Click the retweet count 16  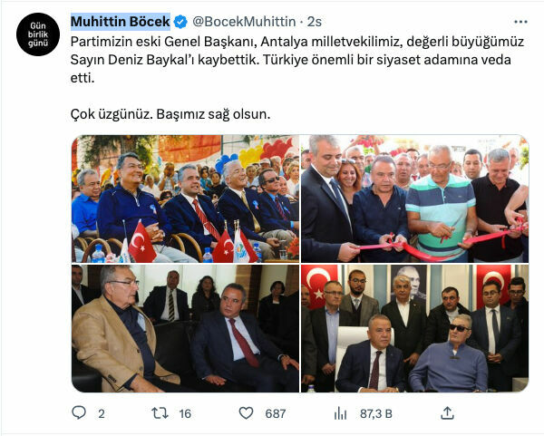click(185, 413)
